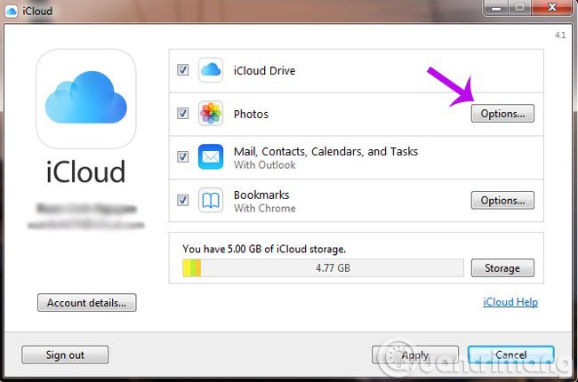
Task: Click the Sign out button
Action: click(65, 355)
